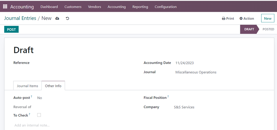The width and height of the screenshot is (277, 130).
Task: Click To Check help question mark
Action: point(30,114)
